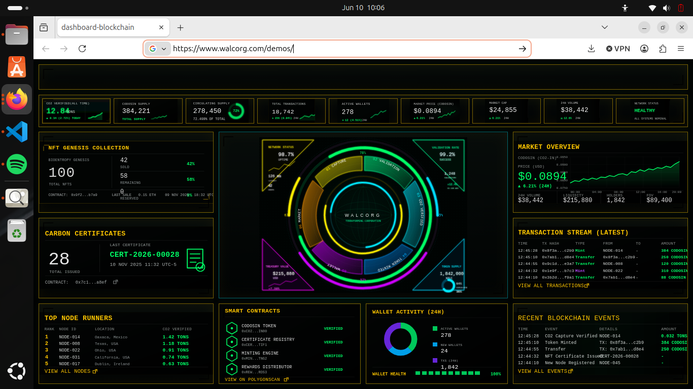Open the Trash in the dock
The image size is (693, 389).
click(17, 230)
